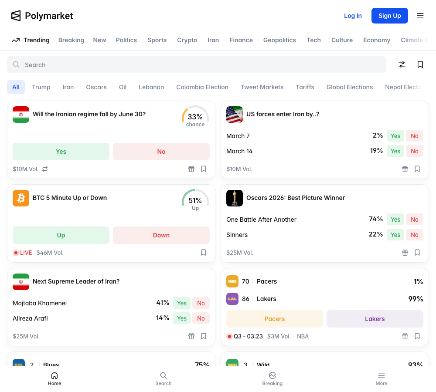The width and height of the screenshot is (436, 392).
Task: Open More in the bottom navigation
Action: click(381, 378)
